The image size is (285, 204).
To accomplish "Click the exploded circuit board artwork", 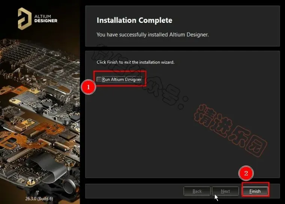I will 40,117.
